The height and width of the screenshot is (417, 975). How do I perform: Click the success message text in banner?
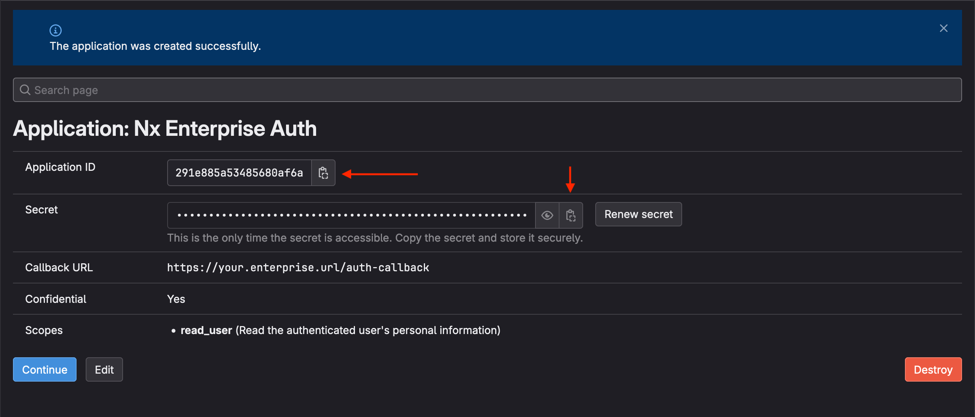155,46
